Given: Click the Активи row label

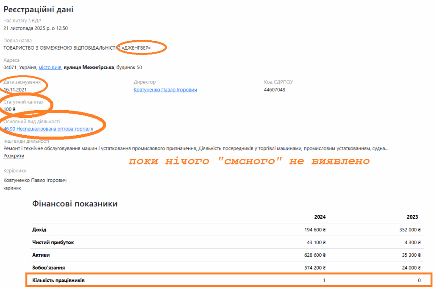Looking at the screenshot, I should tap(41, 255).
